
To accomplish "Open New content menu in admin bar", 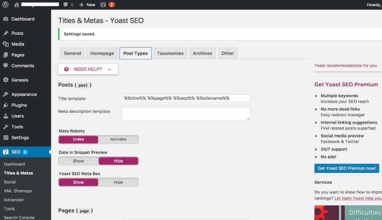I will click(x=87, y=4).
